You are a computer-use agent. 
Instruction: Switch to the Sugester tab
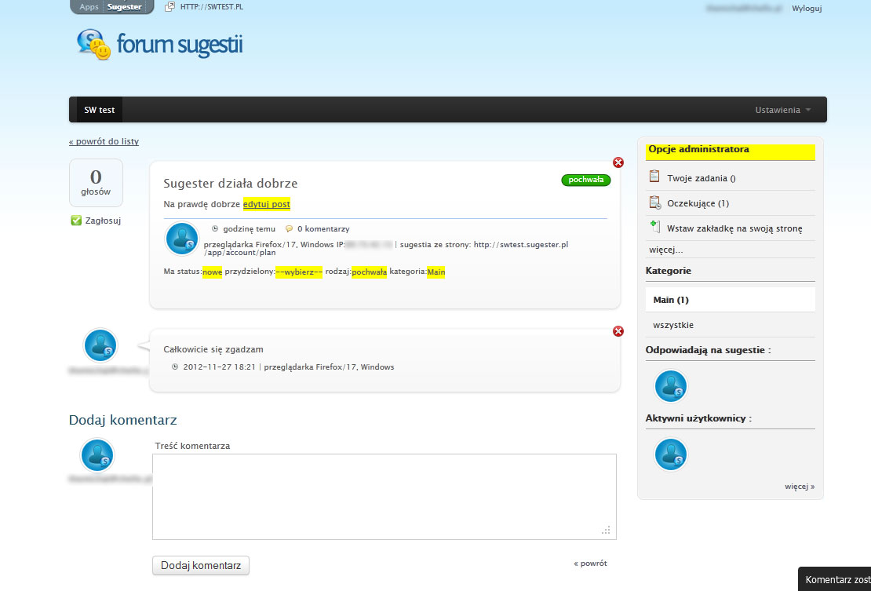[125, 7]
